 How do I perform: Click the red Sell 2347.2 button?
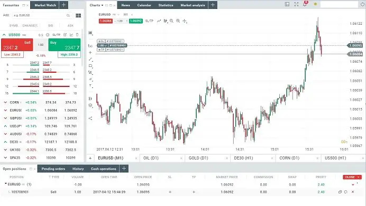click(17, 45)
